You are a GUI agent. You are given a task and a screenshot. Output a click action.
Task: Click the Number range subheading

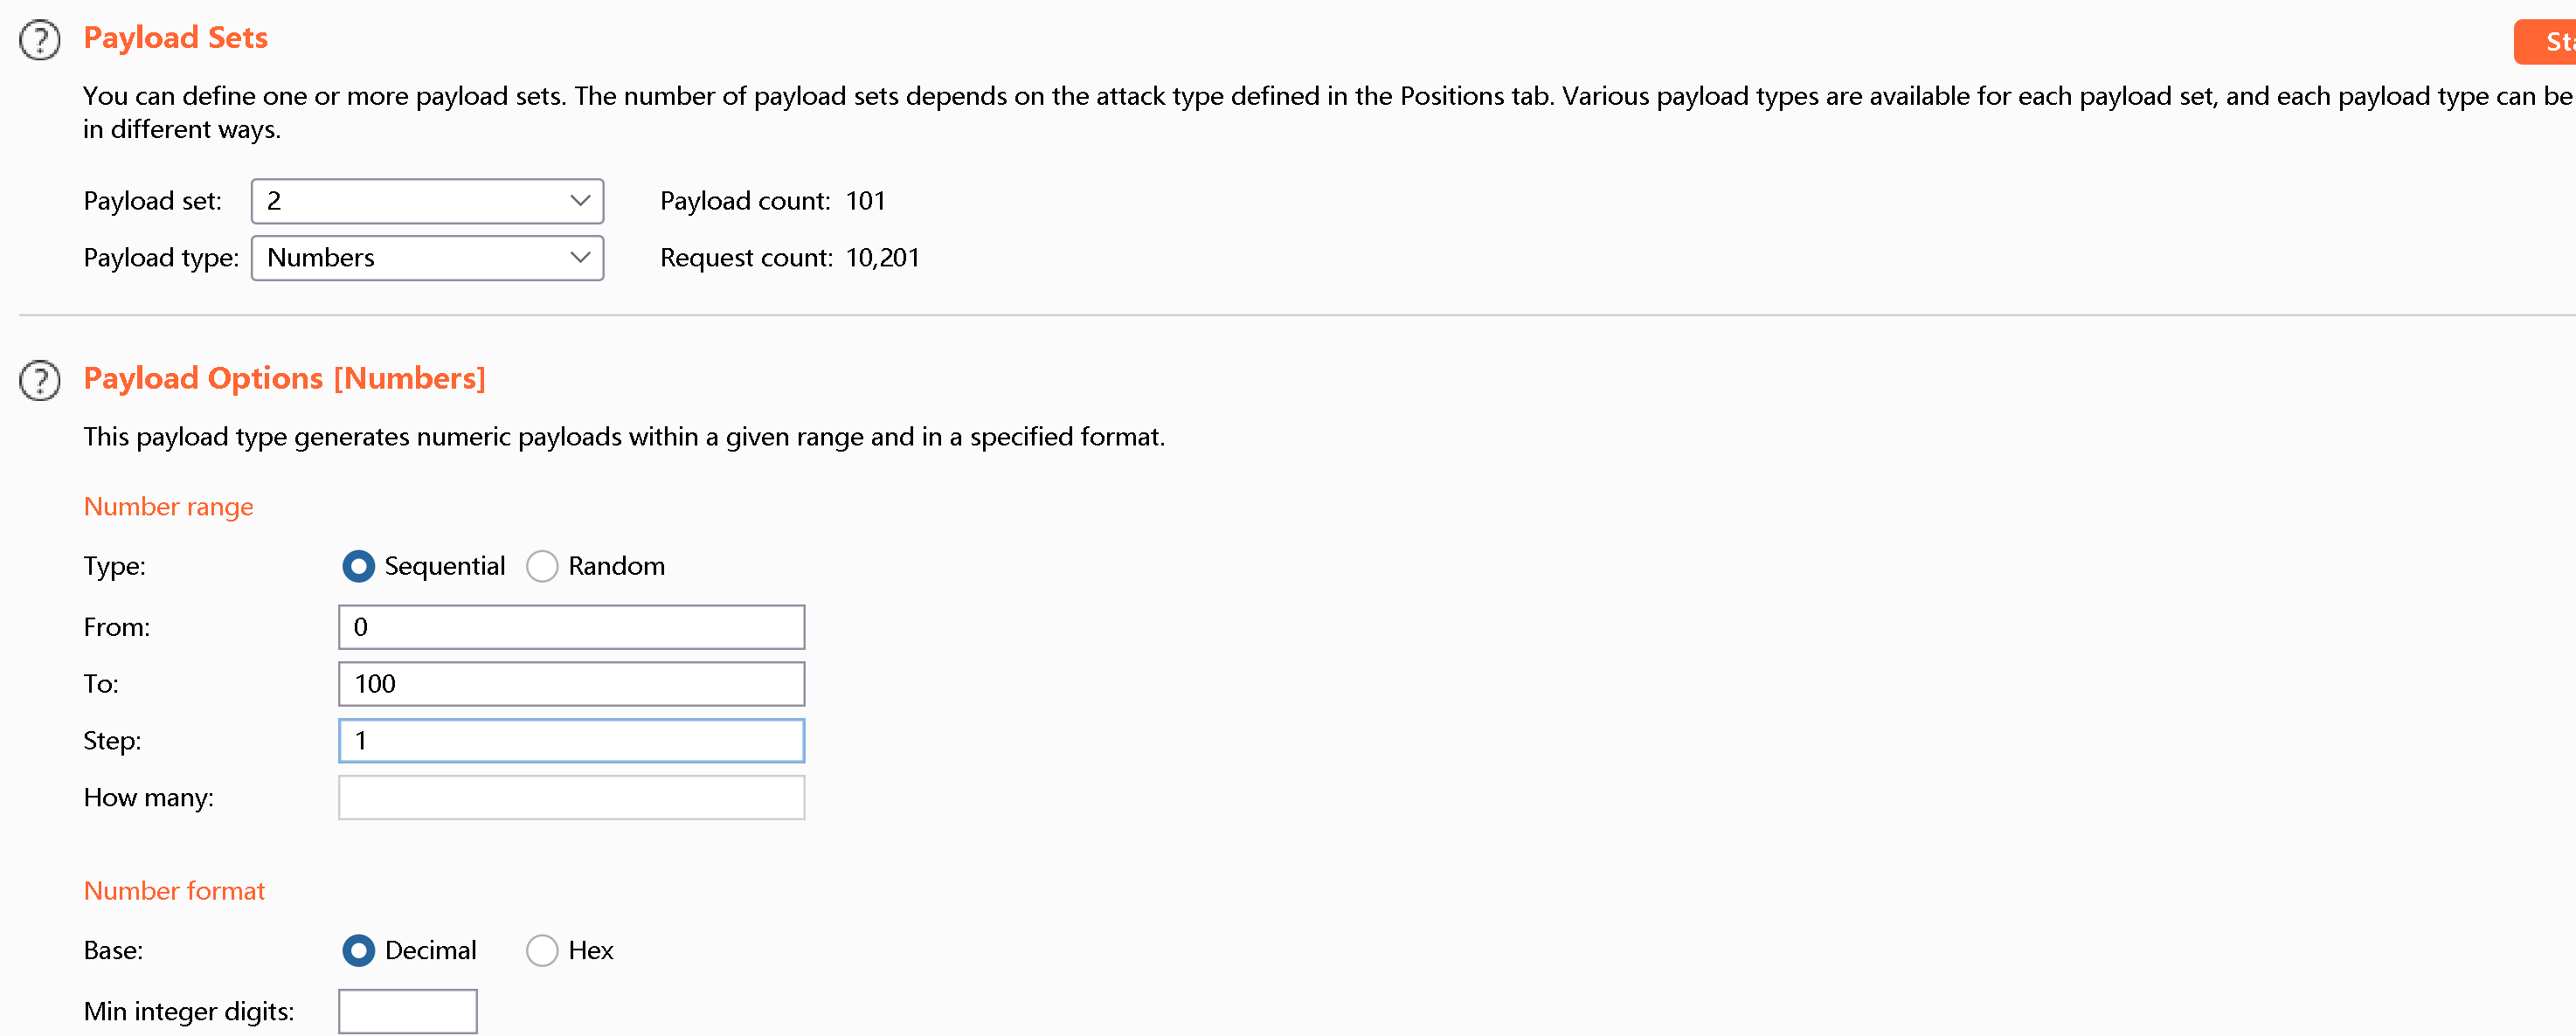[168, 507]
